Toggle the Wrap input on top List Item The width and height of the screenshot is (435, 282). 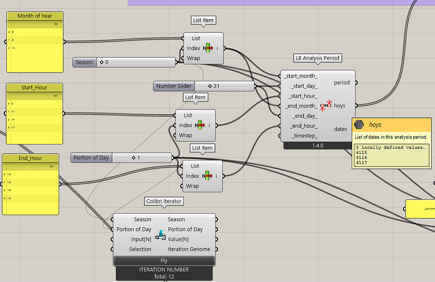point(194,58)
